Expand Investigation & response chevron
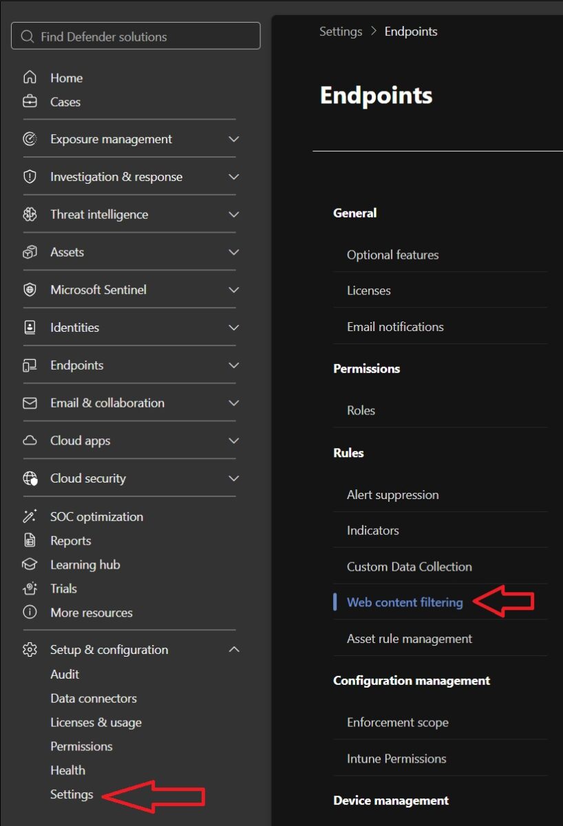Viewport: 563px width, 826px height. 234,177
